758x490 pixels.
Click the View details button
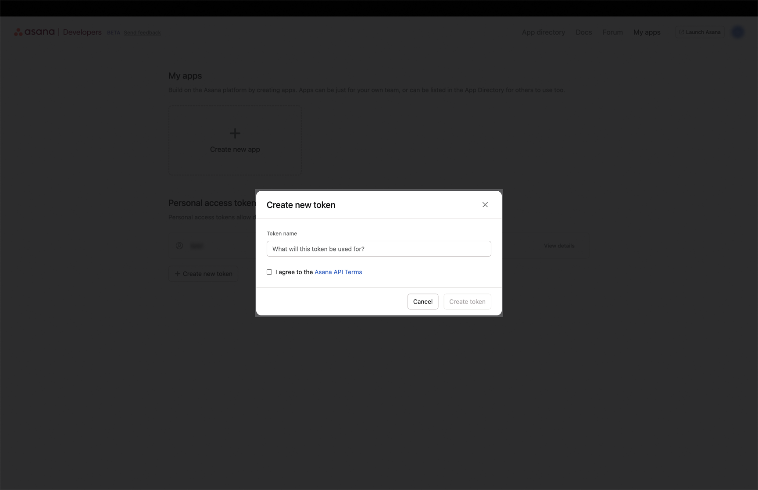pos(559,246)
